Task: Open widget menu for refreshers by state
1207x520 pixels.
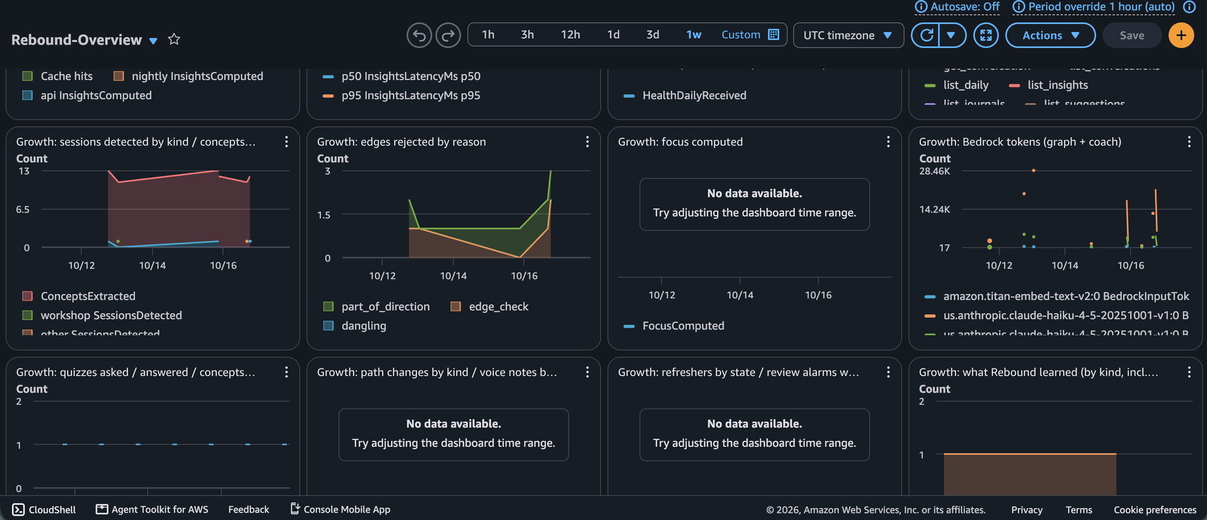Action: coord(888,372)
